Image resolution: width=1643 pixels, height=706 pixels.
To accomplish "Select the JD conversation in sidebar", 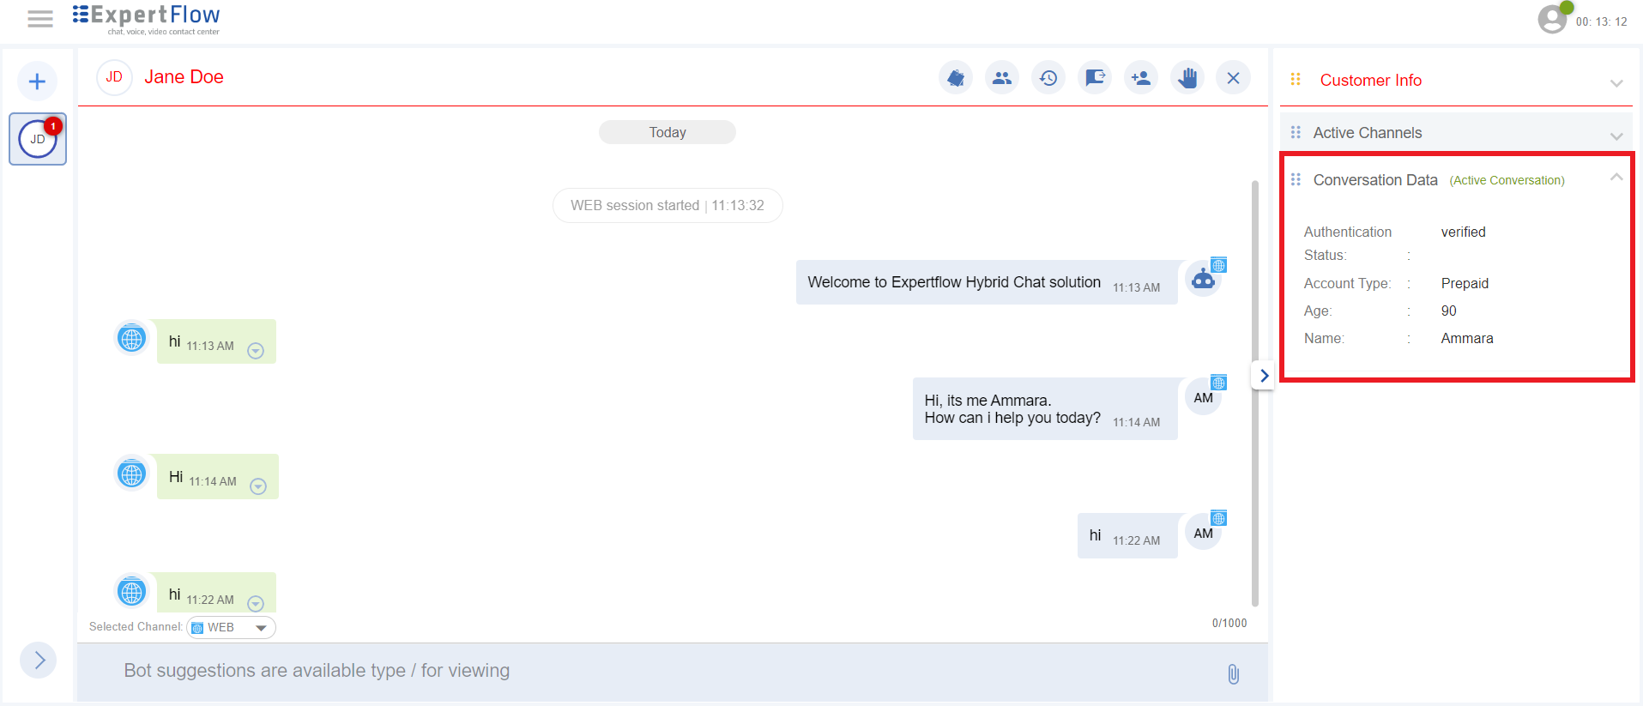I will [38, 139].
